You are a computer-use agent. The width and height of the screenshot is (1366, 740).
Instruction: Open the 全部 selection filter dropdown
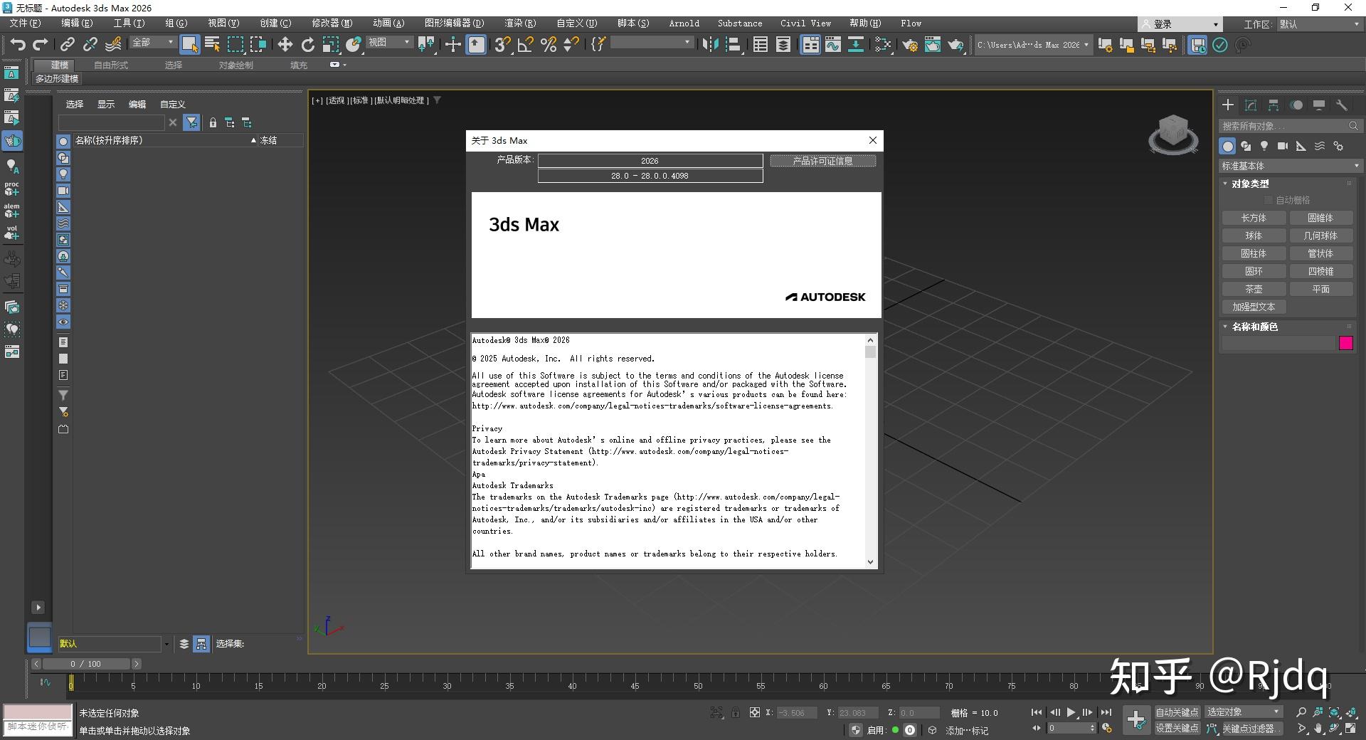[169, 43]
